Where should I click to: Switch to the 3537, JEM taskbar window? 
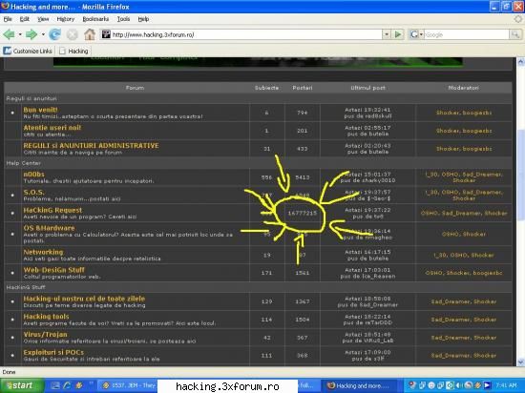pyautogui.click(x=129, y=385)
